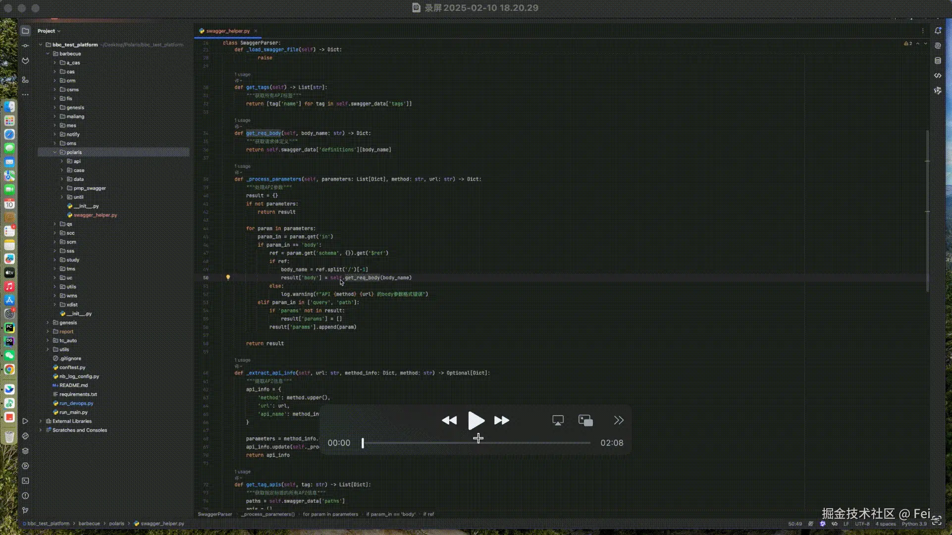This screenshot has width=952, height=535.
Task: Click the yellow bulb intention icon on line 50
Action: tap(228, 277)
